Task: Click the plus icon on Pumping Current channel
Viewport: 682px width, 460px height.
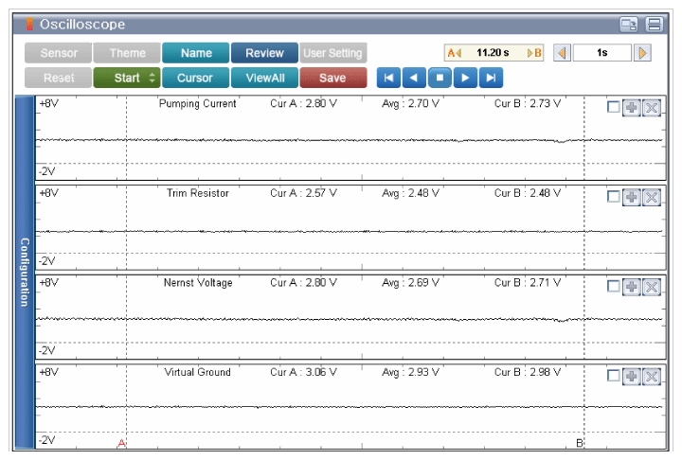Action: 632,107
